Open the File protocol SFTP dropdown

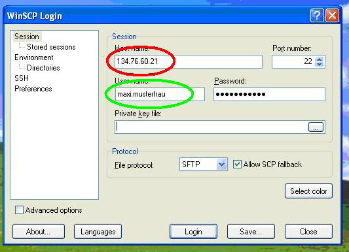point(204,165)
